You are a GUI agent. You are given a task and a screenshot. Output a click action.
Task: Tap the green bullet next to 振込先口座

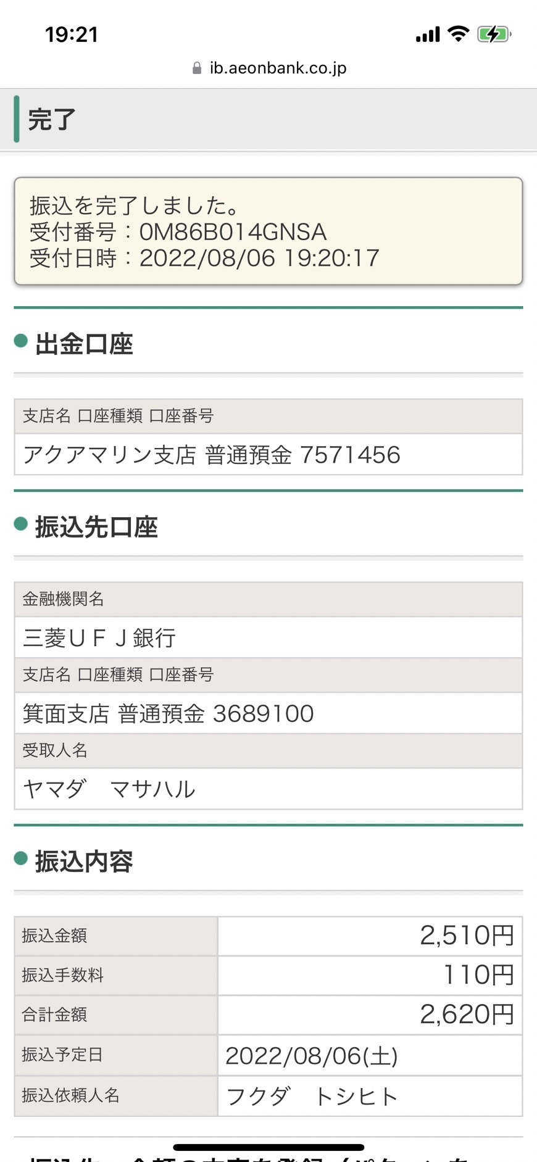point(21,524)
